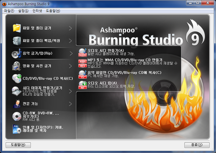The width and height of the screenshot is (216, 153).
Task: Open the 파일(F) menu
Action: (9, 11)
